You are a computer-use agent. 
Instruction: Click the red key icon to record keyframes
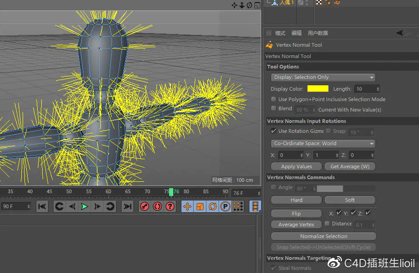point(144,207)
